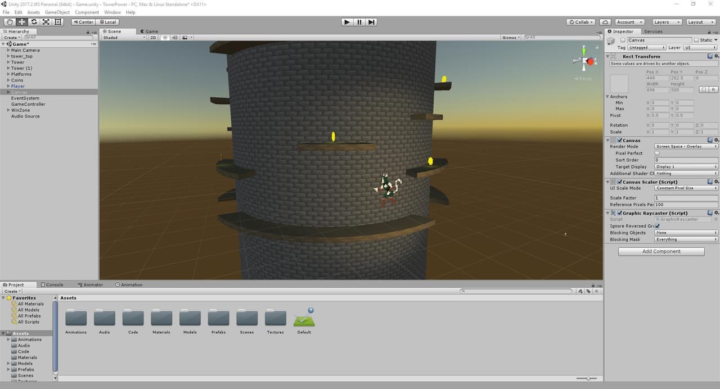Viewport: 720px width, 389px height.
Task: Open Canvas Scaler help book icon
Action: click(x=710, y=182)
